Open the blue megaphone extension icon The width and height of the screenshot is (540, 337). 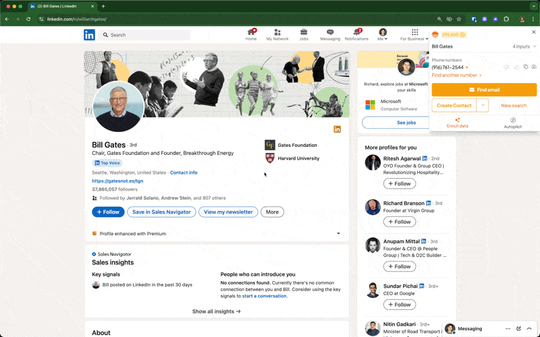pyautogui.click(x=495, y=20)
